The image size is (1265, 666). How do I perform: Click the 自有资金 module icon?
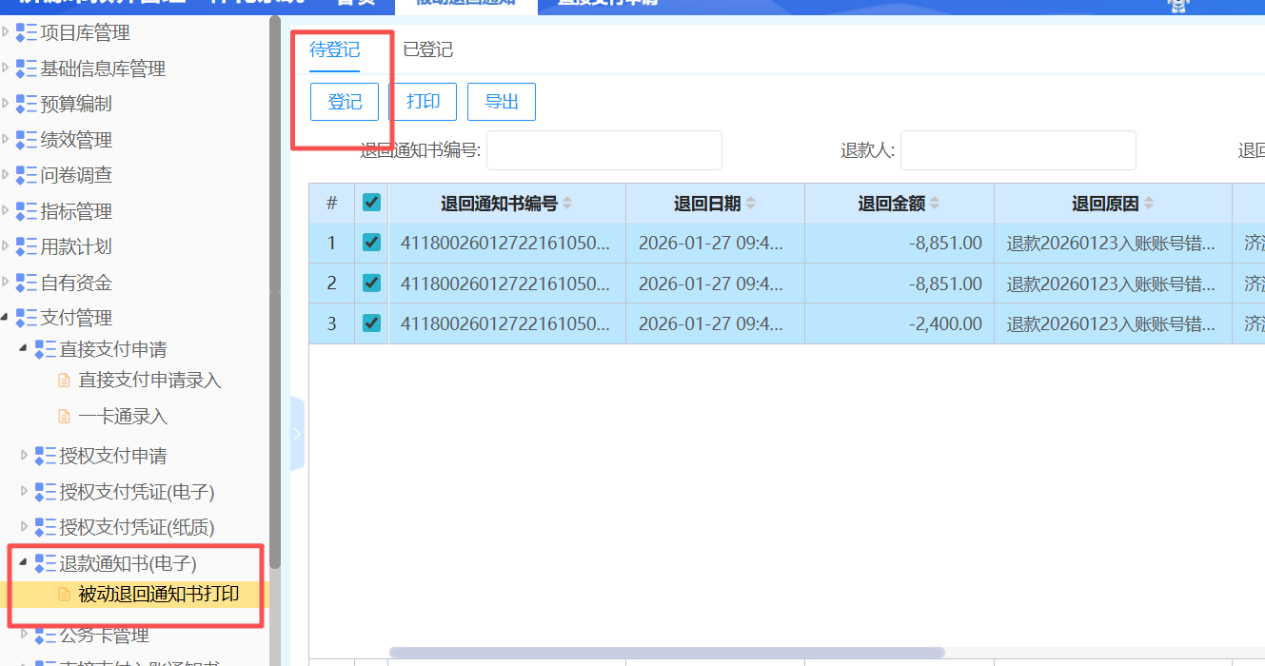coord(27,283)
